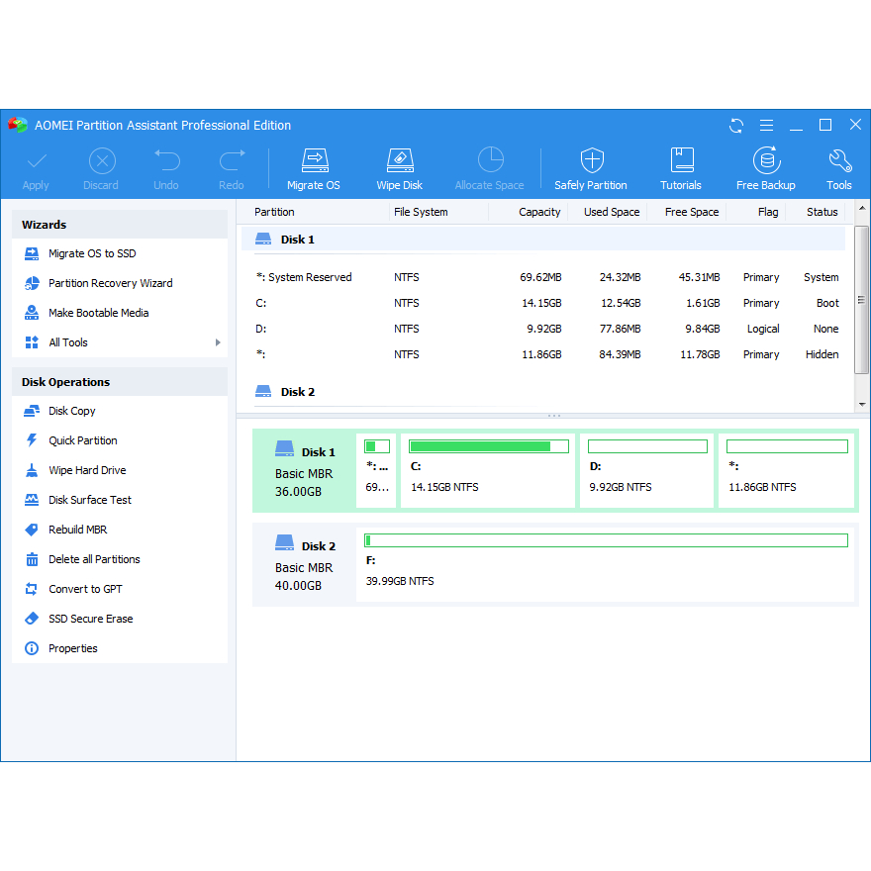871x871 pixels.
Task: Open the Wipe Disk tool
Action: [x=399, y=168]
